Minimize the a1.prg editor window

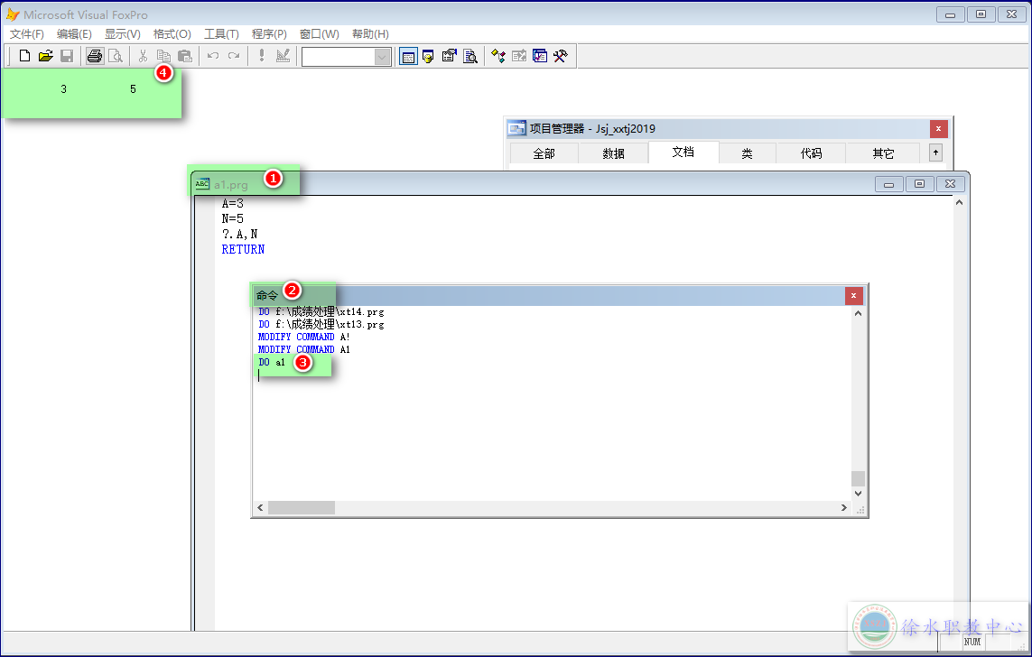pos(888,184)
